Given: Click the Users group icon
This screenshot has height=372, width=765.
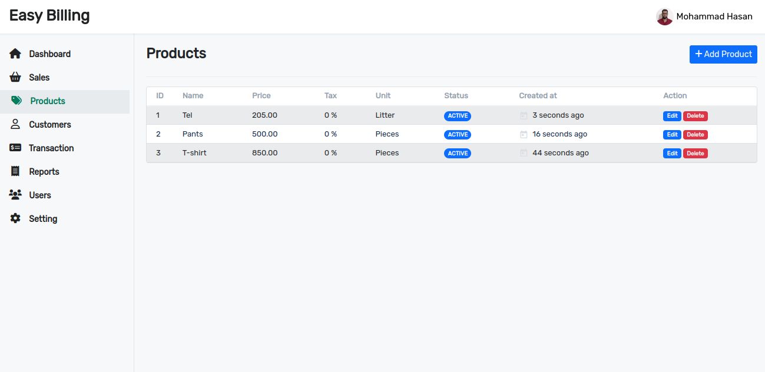Looking at the screenshot, I should [15, 195].
